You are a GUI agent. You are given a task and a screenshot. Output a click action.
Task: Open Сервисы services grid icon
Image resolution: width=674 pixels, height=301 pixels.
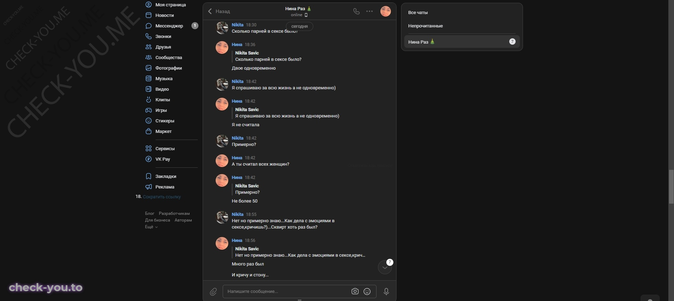149,148
